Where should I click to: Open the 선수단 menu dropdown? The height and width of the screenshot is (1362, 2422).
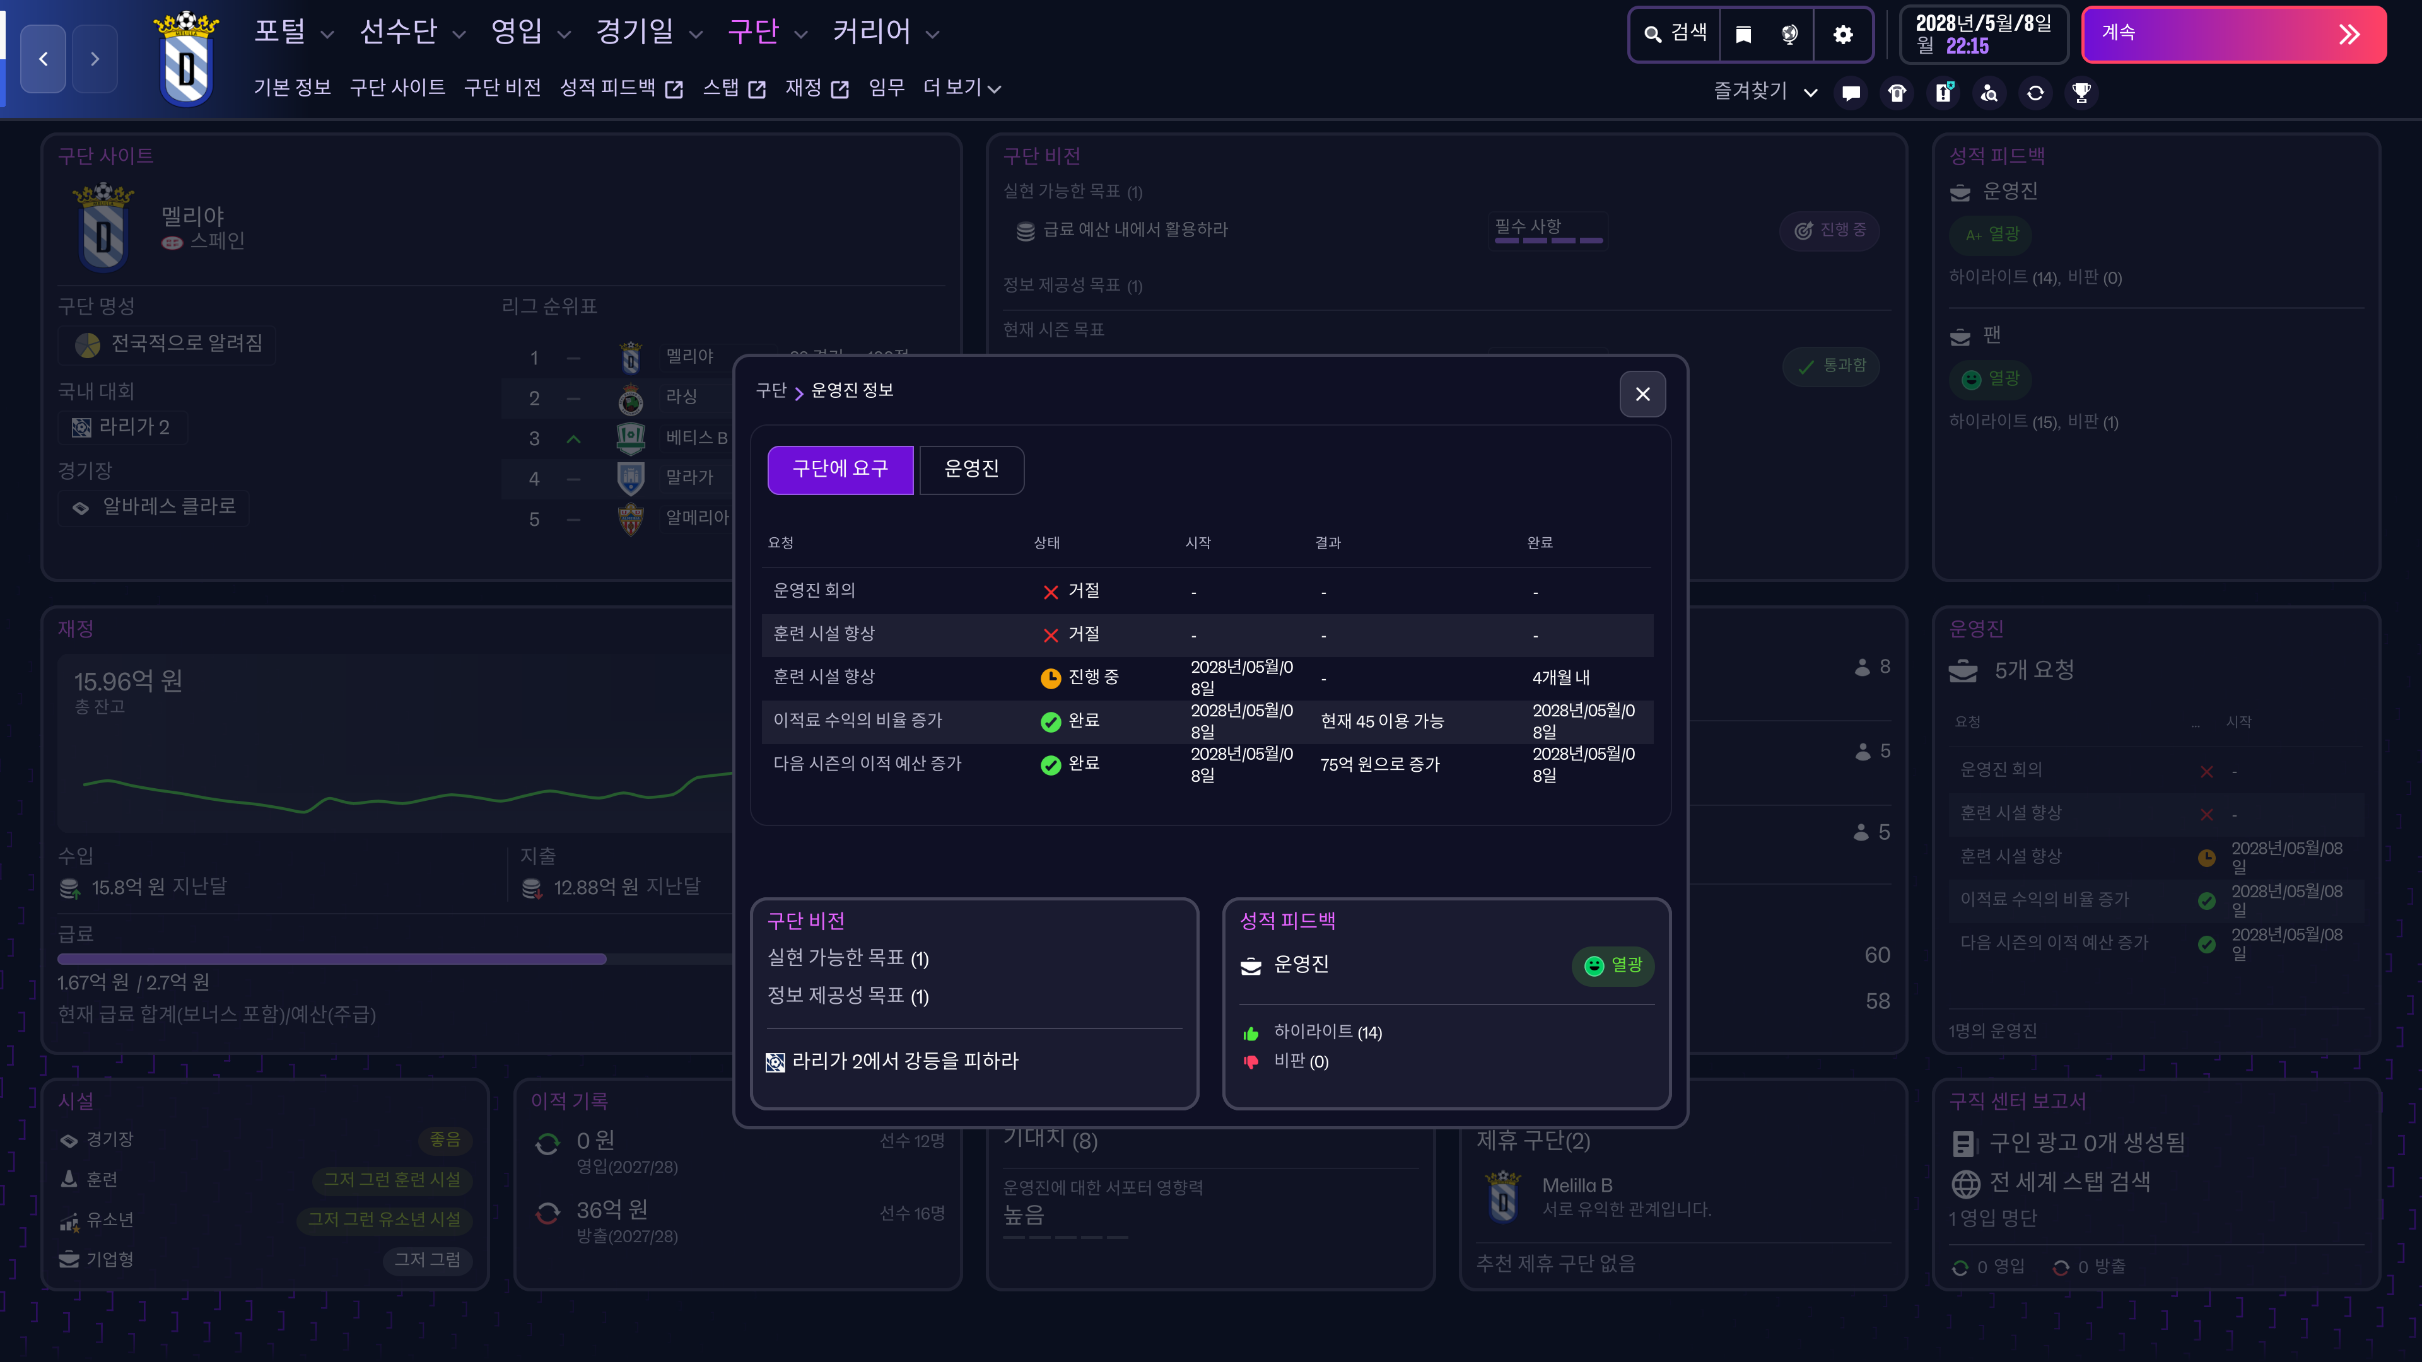click(412, 33)
